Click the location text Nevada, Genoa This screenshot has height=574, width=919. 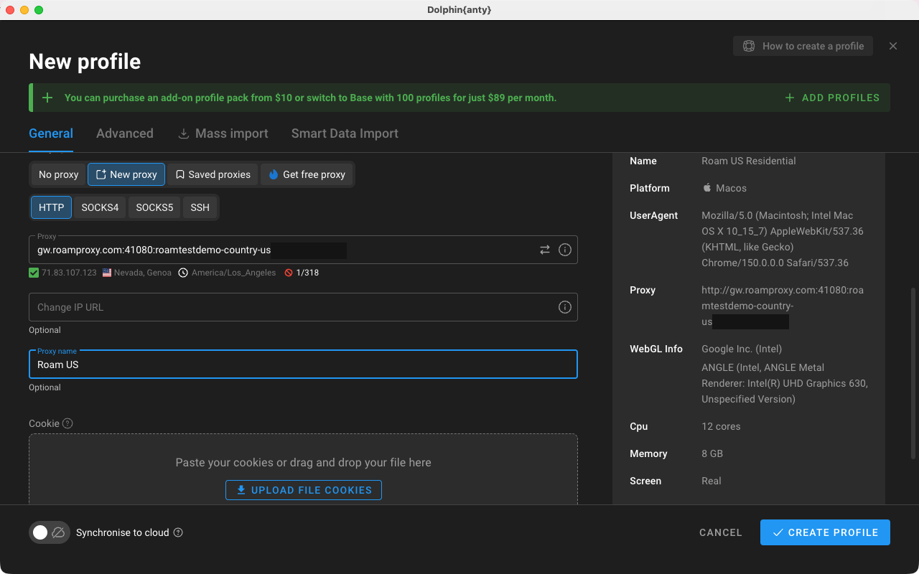144,273
